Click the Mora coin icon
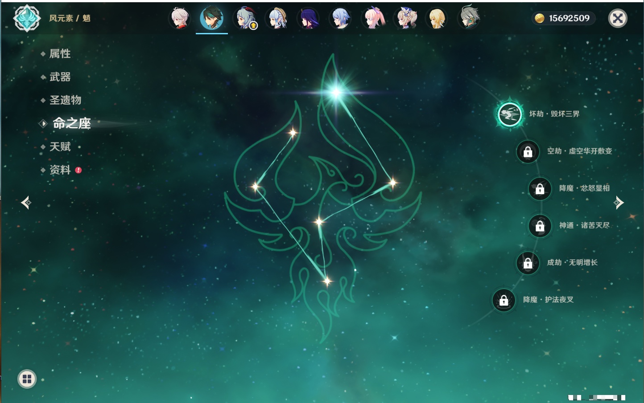Viewport: 644px width, 403px height. 540,18
